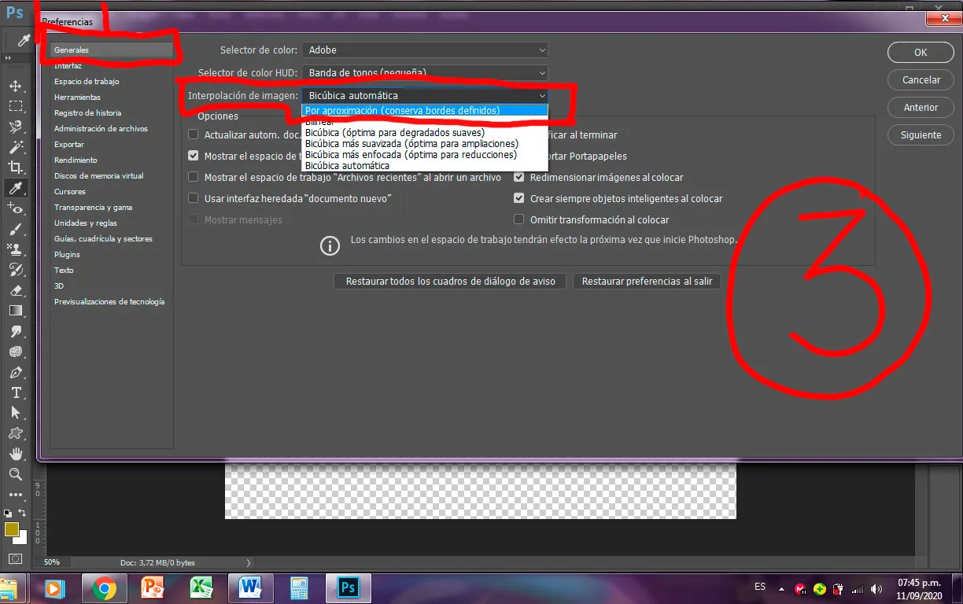Click the 50% zoom level field
The height and width of the screenshot is (604, 963).
(52, 563)
